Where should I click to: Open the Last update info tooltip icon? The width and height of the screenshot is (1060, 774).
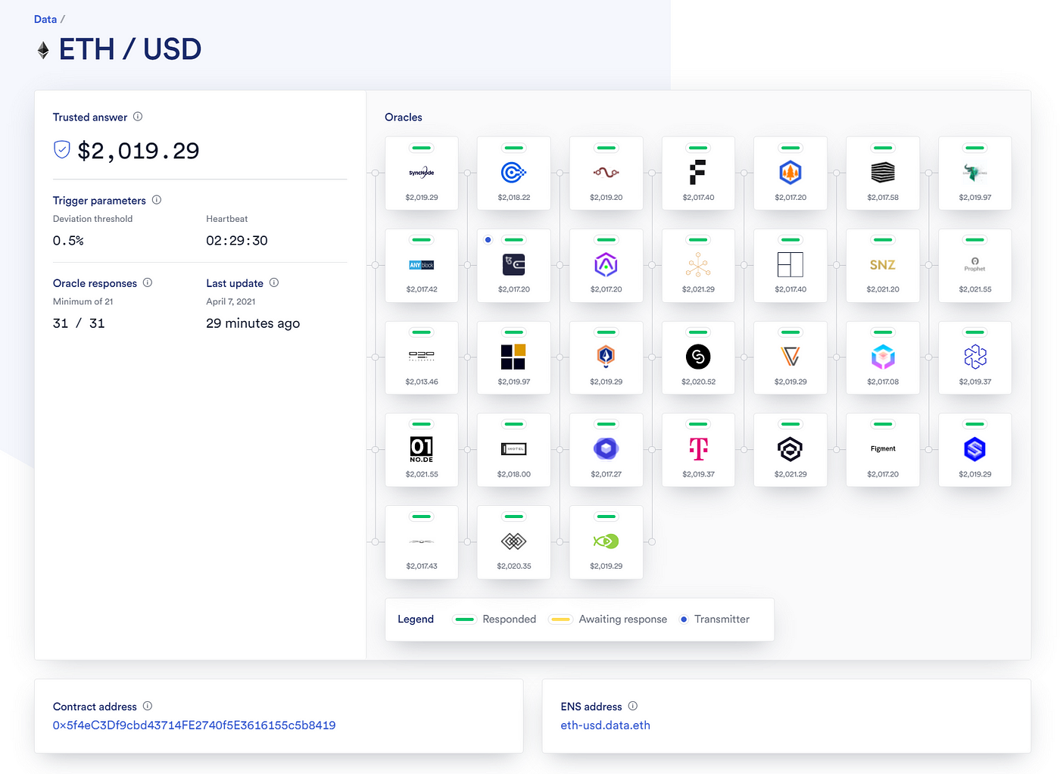point(274,282)
